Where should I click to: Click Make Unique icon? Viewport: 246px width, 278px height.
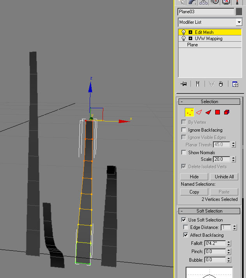211,84
